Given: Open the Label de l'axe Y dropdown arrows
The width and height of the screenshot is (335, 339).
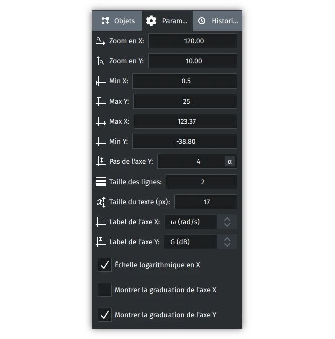Looking at the screenshot, I should (x=227, y=242).
